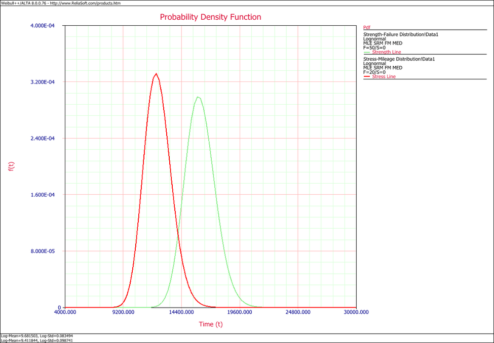This screenshot has width=494, height=343.
Task: Select 'Lognormal' under Stress-Mileage Distribution
Action: (x=374, y=63)
